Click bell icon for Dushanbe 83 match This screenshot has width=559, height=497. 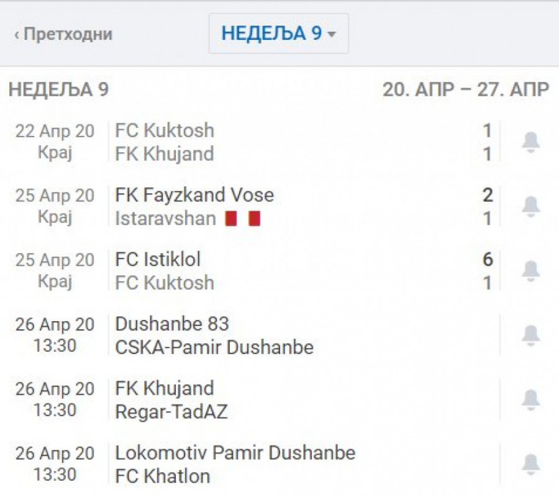pyautogui.click(x=530, y=335)
